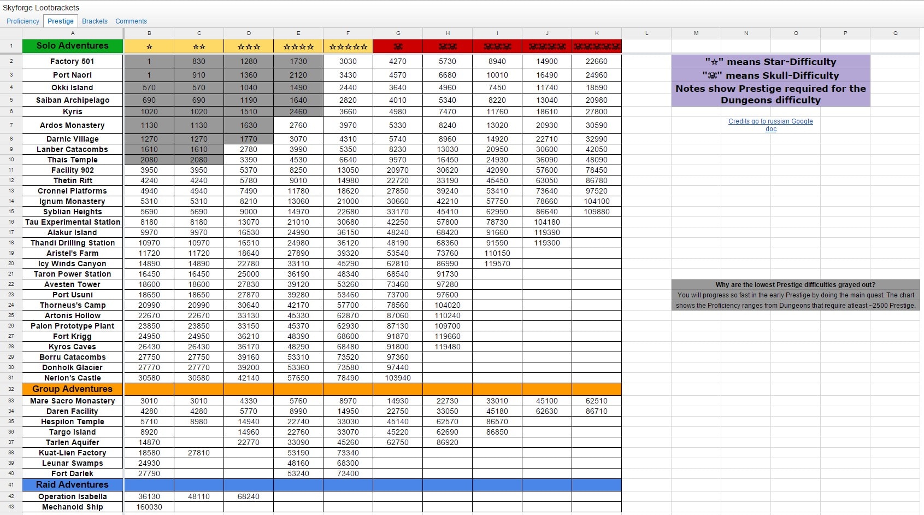Select the three-star difficulty header cell

pyautogui.click(x=249, y=46)
